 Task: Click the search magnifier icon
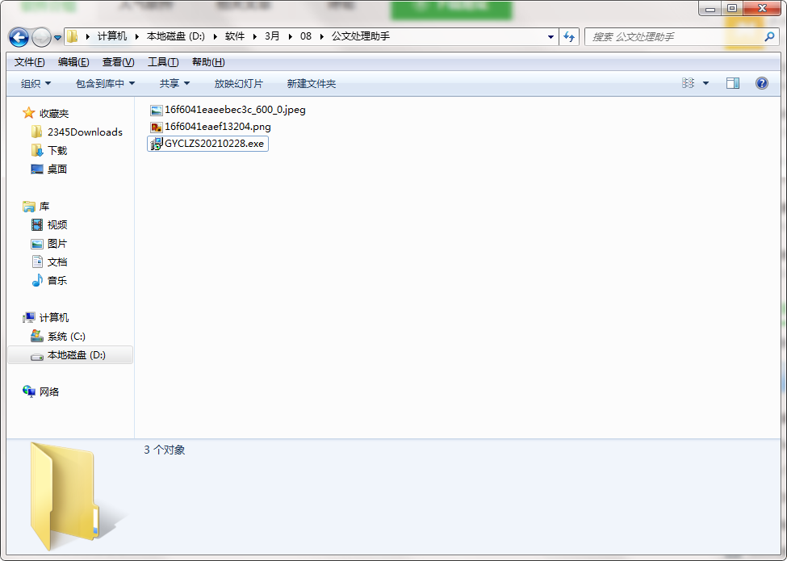coord(769,36)
